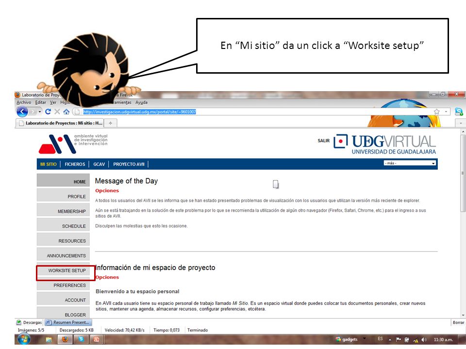Click the Borrar button in download bar
Image resolution: width=466 pixels, height=349 pixels.
click(458, 322)
